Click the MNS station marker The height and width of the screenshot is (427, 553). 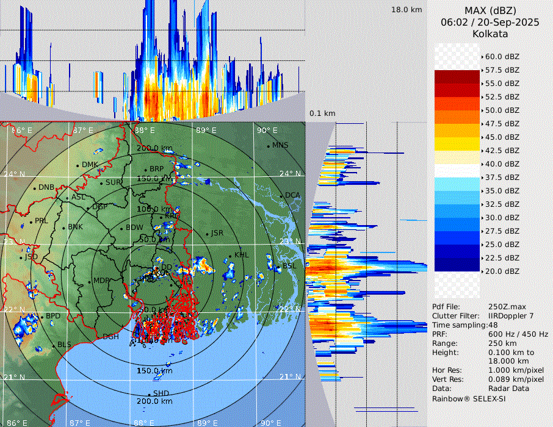coord(268,146)
